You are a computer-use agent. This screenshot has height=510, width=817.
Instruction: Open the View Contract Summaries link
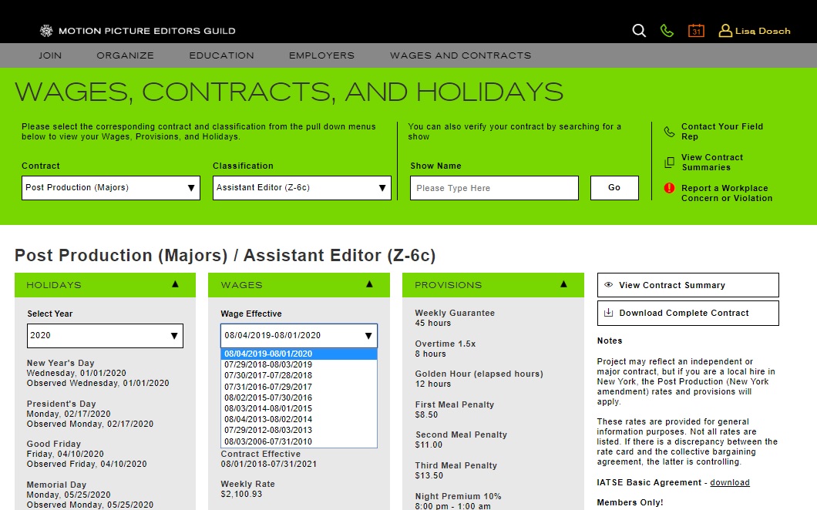pos(711,163)
